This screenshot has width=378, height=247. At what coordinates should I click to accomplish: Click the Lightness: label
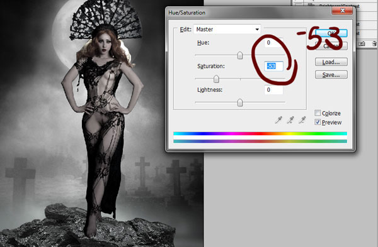point(210,90)
